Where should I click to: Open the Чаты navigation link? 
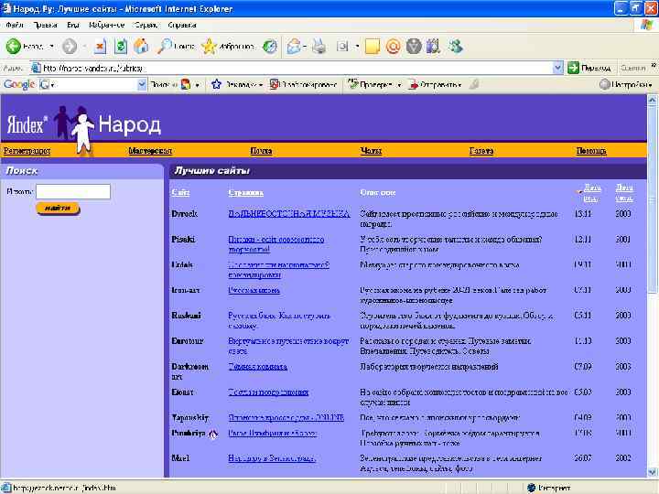[371, 150]
